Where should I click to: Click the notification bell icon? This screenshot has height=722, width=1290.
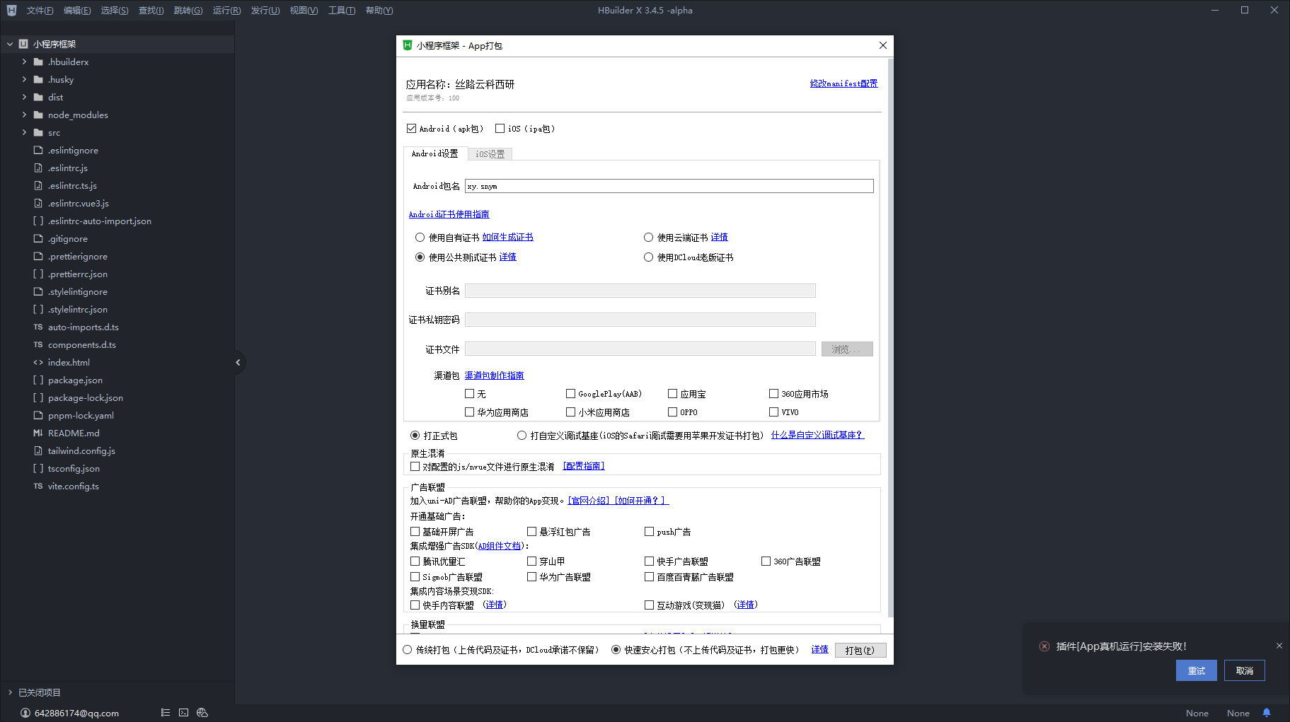(x=1267, y=713)
